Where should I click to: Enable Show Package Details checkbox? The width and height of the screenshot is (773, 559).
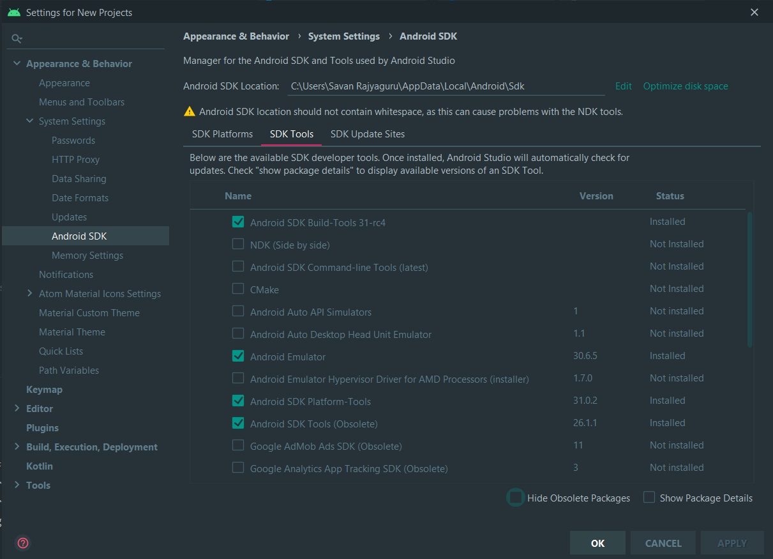tap(649, 497)
